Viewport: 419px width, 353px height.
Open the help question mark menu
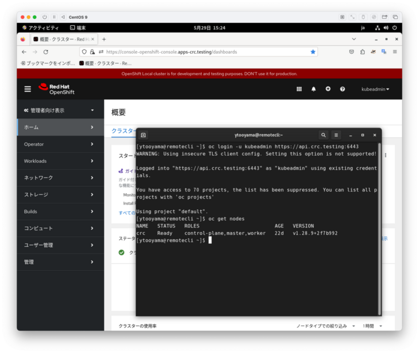point(343,89)
